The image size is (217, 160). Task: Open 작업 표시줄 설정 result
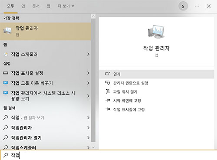[46, 73]
